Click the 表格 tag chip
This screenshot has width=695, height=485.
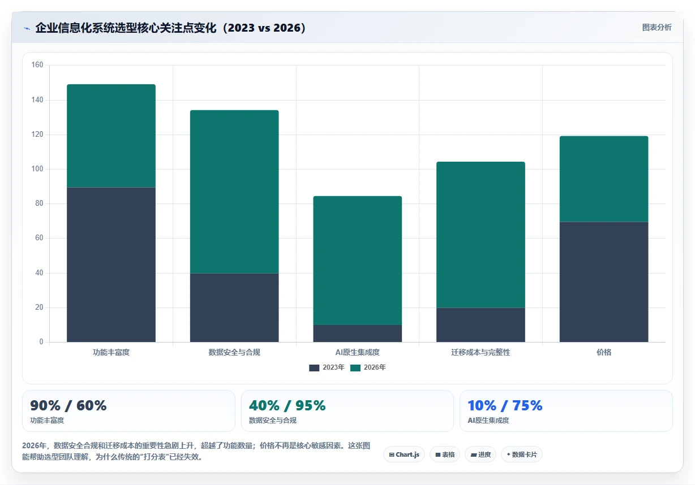coord(445,454)
